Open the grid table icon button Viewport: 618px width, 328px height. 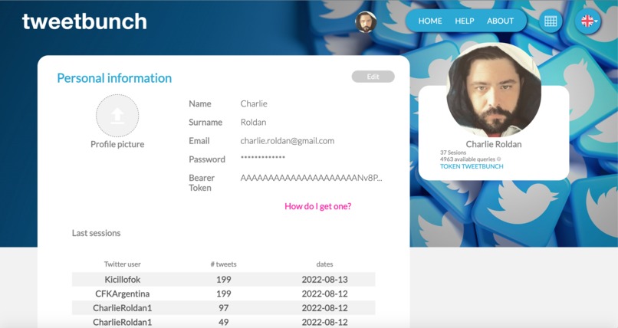(551, 21)
